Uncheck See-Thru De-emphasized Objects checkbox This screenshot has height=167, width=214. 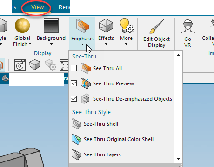(74, 98)
